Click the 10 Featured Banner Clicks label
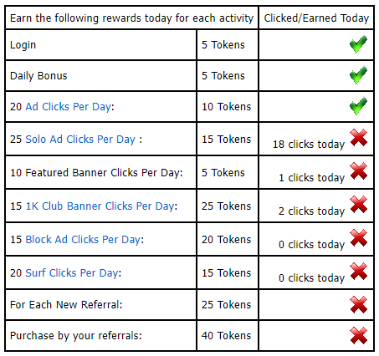The height and width of the screenshot is (356, 379). [96, 173]
